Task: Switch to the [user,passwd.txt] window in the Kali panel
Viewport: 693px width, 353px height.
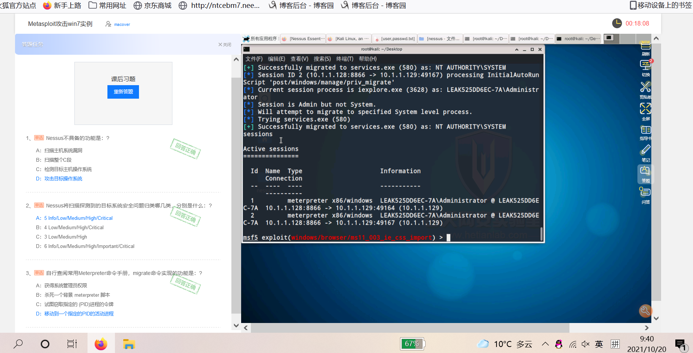Action: (394, 39)
